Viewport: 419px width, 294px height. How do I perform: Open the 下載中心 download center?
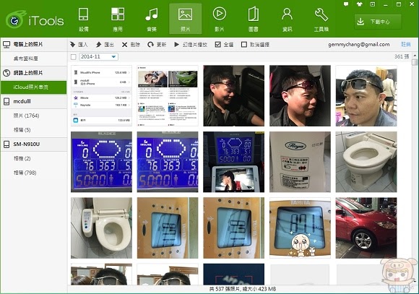pos(378,22)
